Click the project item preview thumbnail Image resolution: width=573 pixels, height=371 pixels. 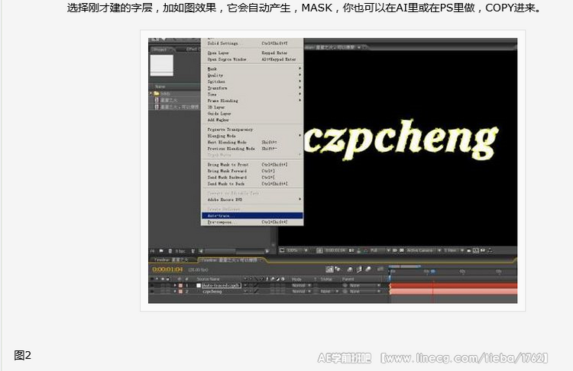click(162, 66)
